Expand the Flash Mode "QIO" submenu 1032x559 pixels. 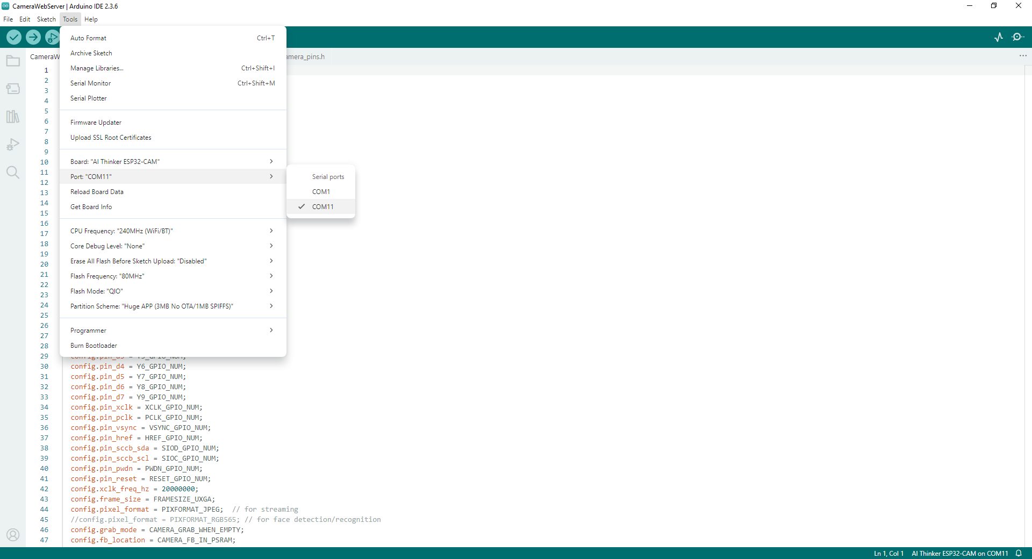(172, 291)
